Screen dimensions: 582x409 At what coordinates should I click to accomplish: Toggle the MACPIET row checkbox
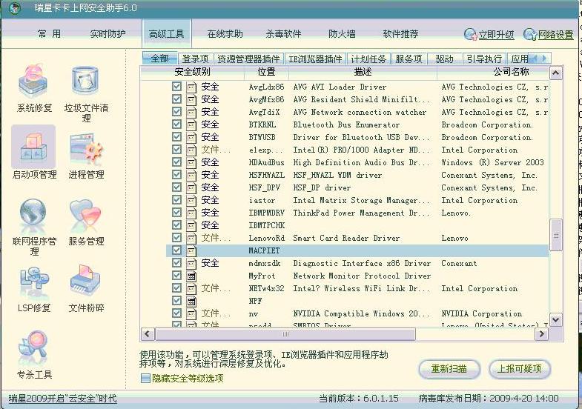click(176, 250)
